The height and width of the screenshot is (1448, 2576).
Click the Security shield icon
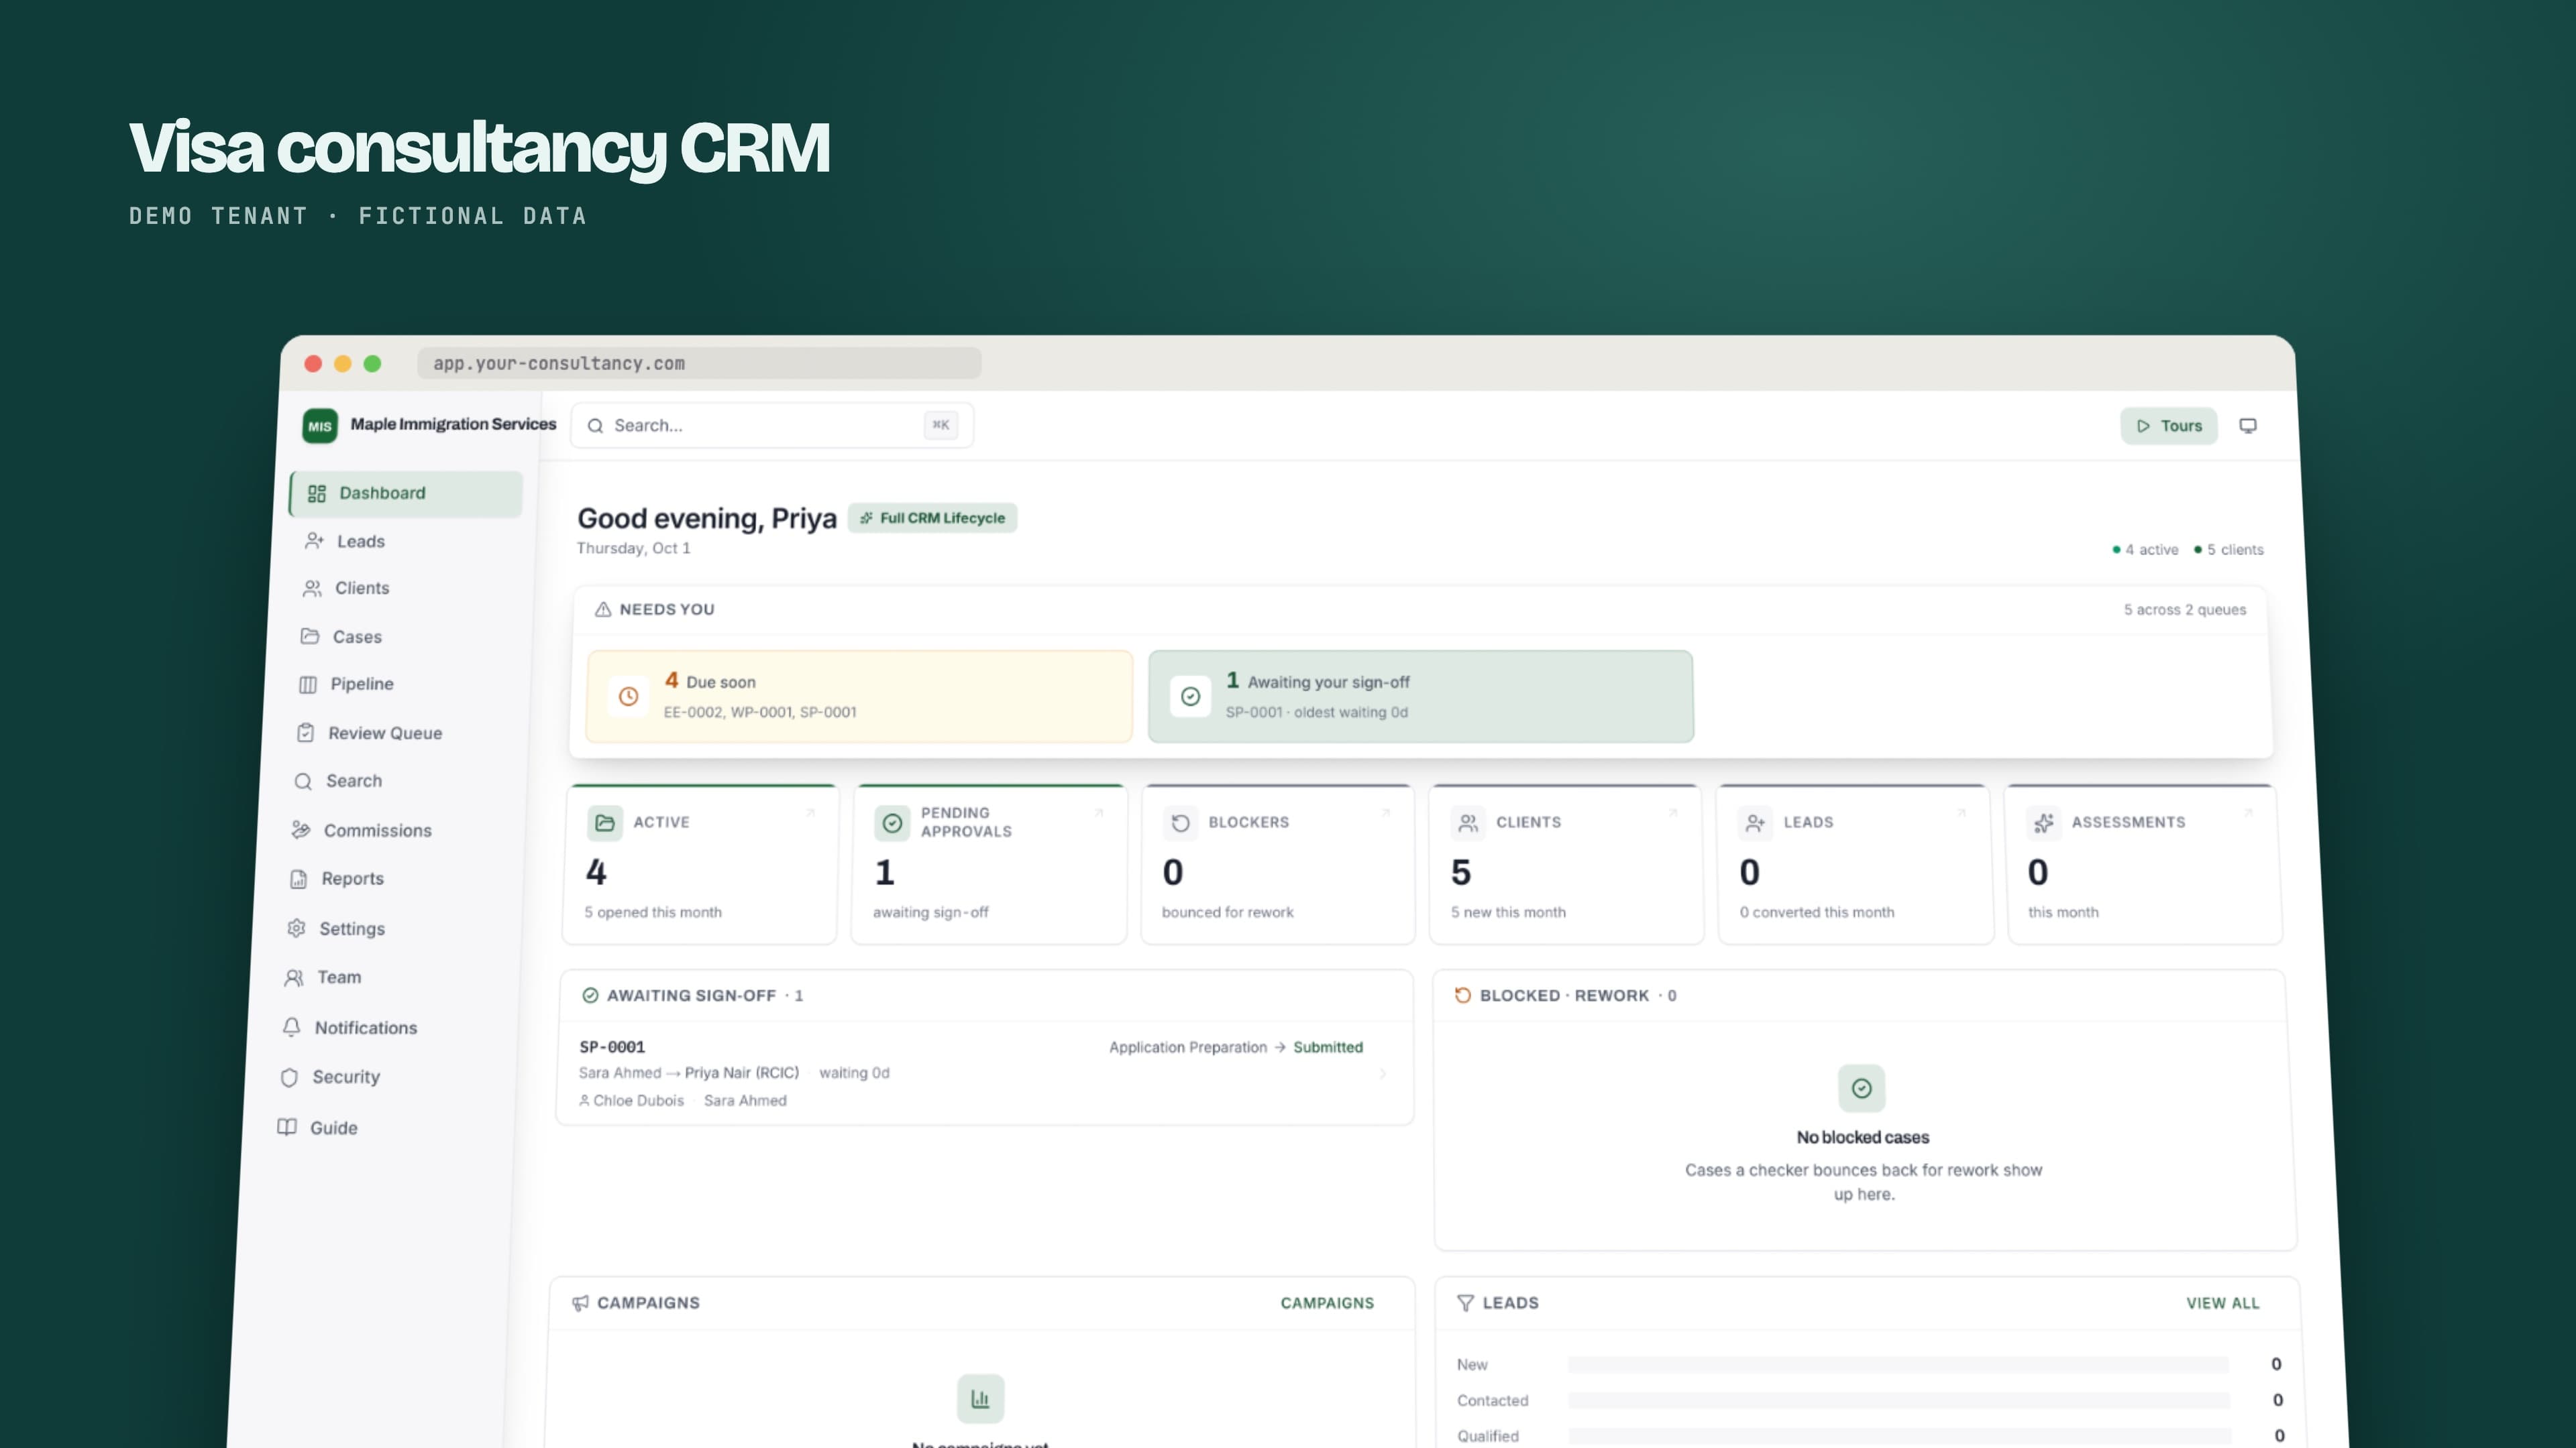[x=289, y=1077]
